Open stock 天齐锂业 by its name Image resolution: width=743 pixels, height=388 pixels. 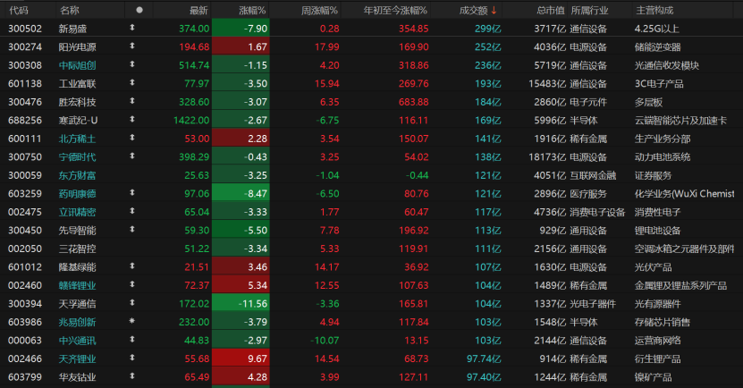click(x=77, y=358)
